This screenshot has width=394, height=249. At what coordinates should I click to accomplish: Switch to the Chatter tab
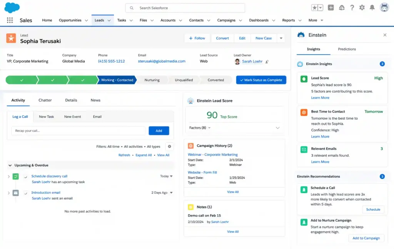45,100
